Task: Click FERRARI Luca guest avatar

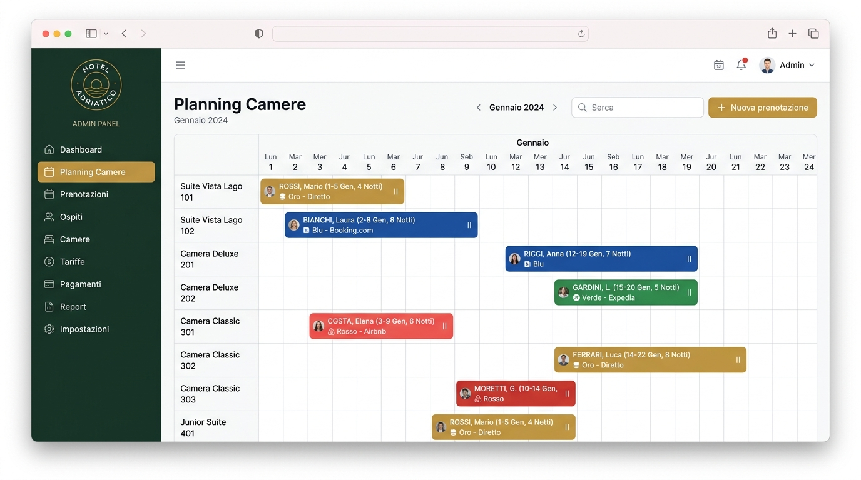Action: pyautogui.click(x=564, y=360)
